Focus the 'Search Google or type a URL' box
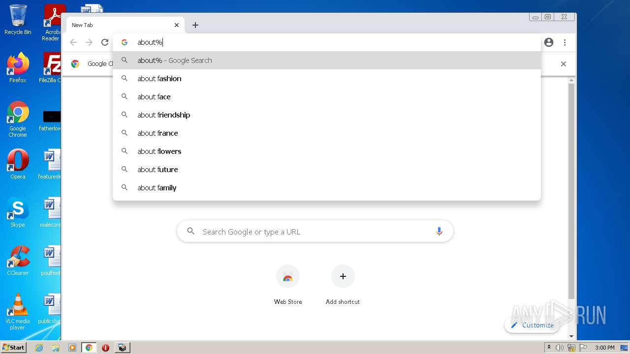This screenshot has height=354, width=630. click(315, 232)
